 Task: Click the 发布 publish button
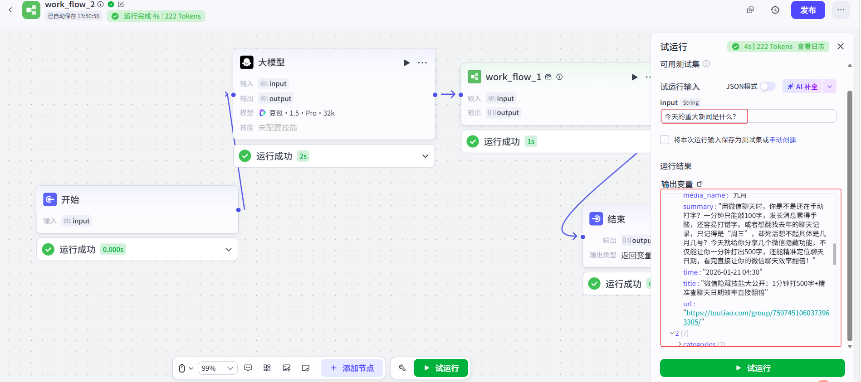pyautogui.click(x=808, y=10)
